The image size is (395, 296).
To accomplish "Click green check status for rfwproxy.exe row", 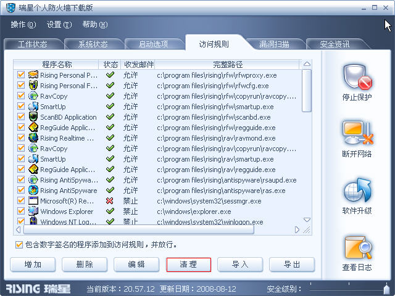I will (110, 75).
